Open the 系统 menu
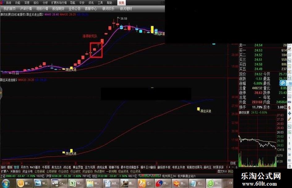 [8, 2]
